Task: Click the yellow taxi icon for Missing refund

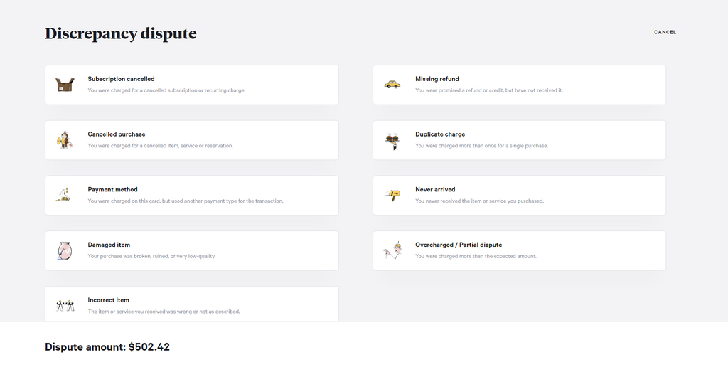Action: [392, 85]
